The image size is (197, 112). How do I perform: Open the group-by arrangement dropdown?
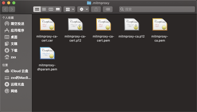coord(69,9)
